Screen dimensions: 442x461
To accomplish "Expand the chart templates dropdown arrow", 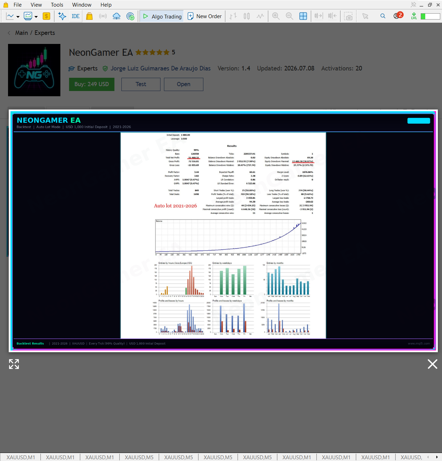I will [36, 16].
